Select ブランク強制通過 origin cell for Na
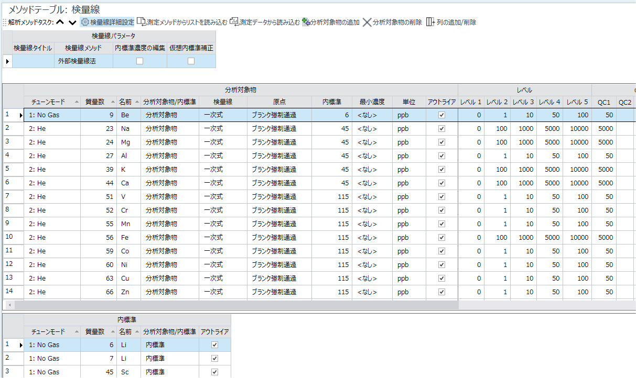Viewport: 636px width, 378px height. click(x=279, y=129)
